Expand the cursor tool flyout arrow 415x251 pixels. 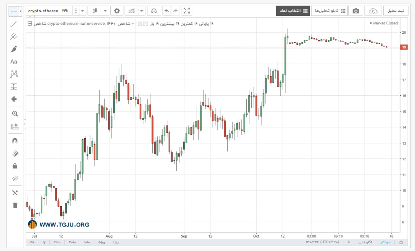(x=20, y=11)
